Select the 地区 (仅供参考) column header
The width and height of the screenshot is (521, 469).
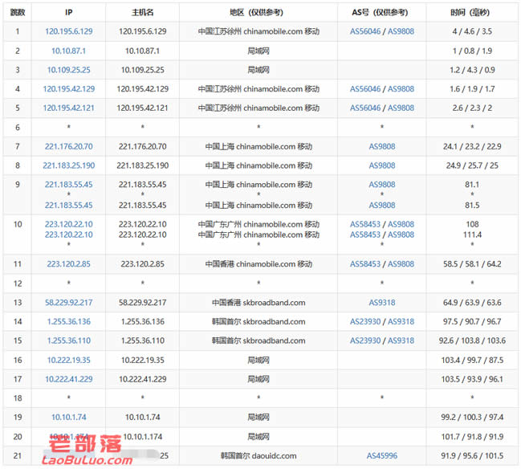257,13
